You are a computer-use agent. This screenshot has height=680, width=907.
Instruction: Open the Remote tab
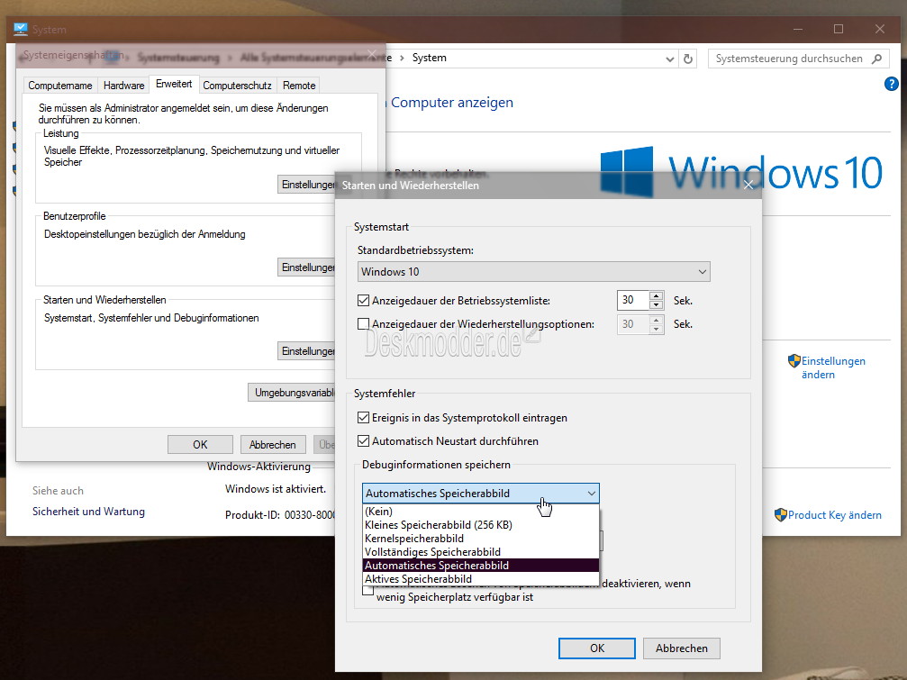point(299,86)
